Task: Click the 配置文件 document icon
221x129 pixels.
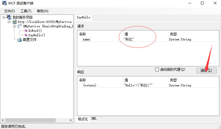Action: coord(20,40)
